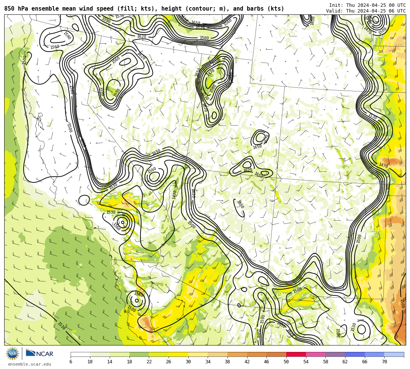
Task: Pick the dark orange 46–50 kts segment
Action: pyautogui.click(x=276, y=354)
